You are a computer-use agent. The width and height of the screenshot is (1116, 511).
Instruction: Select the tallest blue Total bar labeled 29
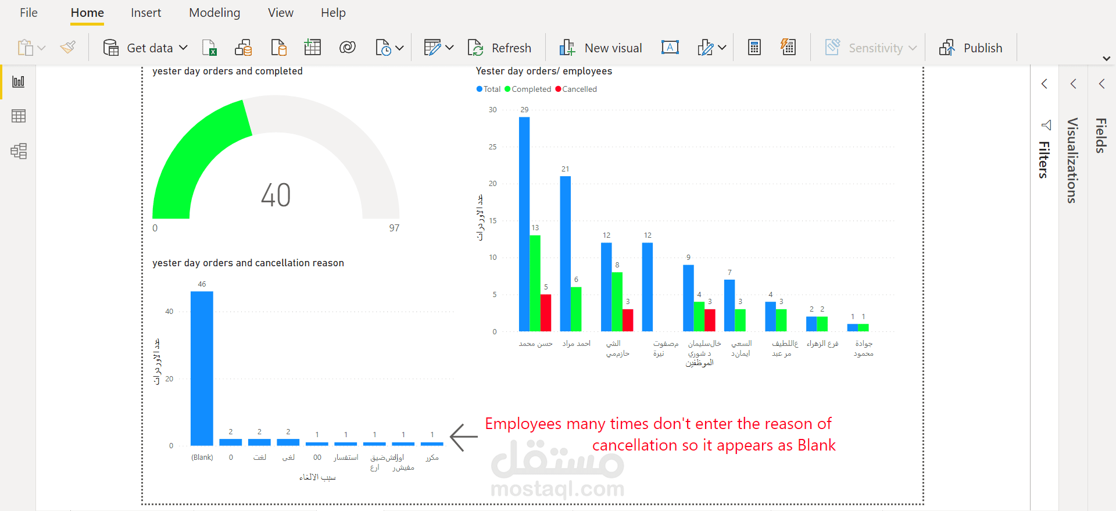tap(524, 224)
